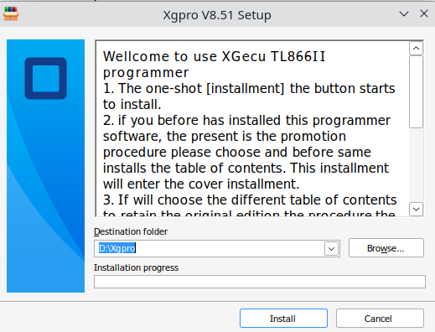Click the Xgpro V8.51 Setup title text
435x332 pixels.
pos(217,15)
